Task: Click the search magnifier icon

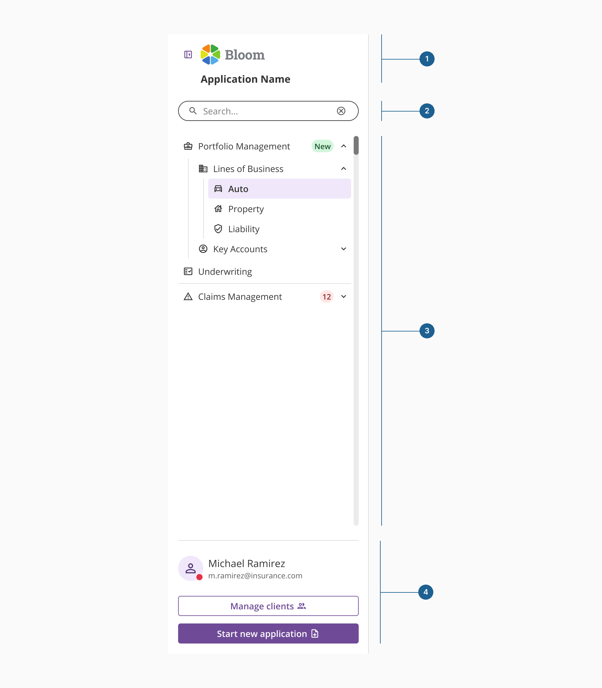Action: [193, 111]
